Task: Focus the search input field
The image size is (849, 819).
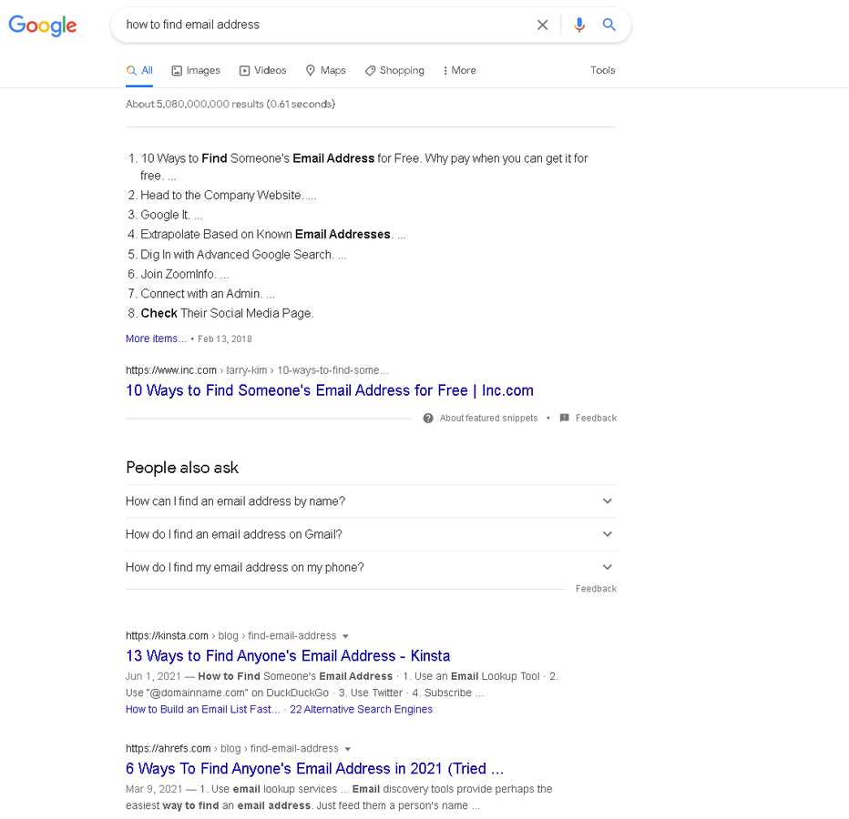Action: tap(325, 25)
